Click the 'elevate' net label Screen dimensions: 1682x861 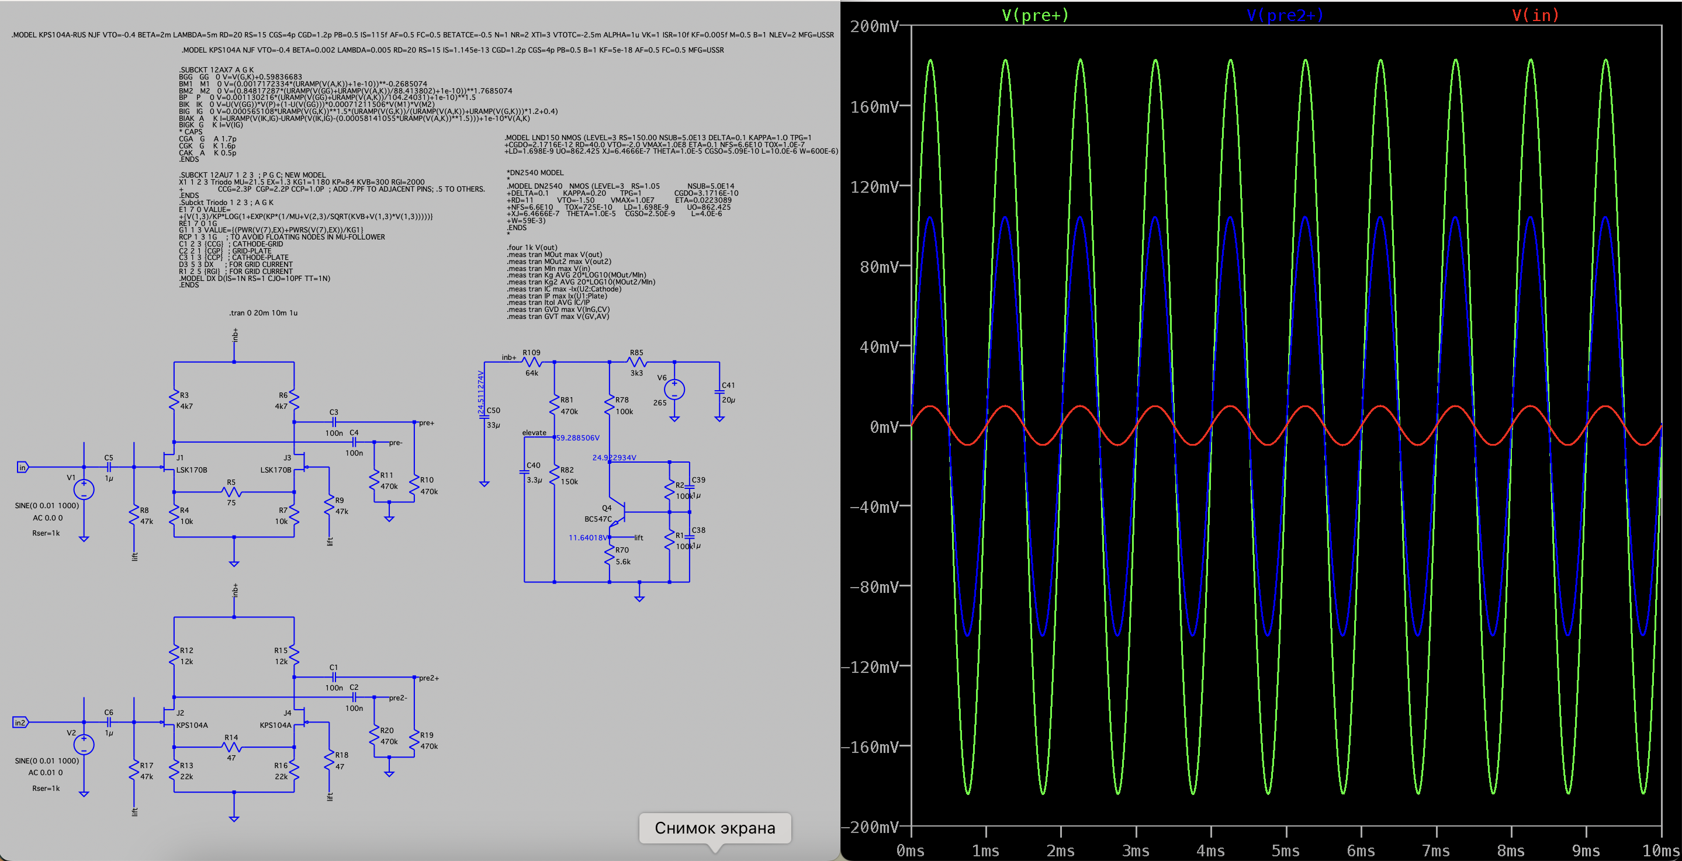(534, 433)
